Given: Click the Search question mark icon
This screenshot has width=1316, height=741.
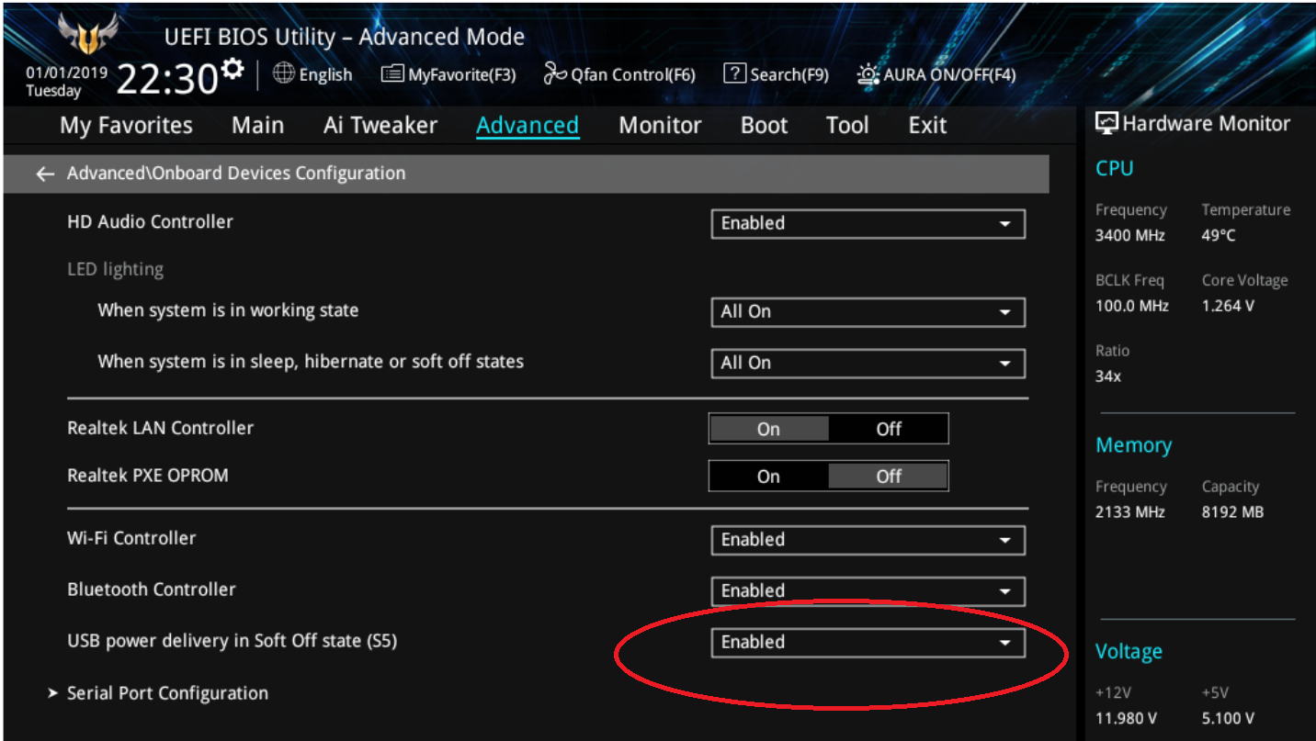Looking at the screenshot, I should 734,73.
